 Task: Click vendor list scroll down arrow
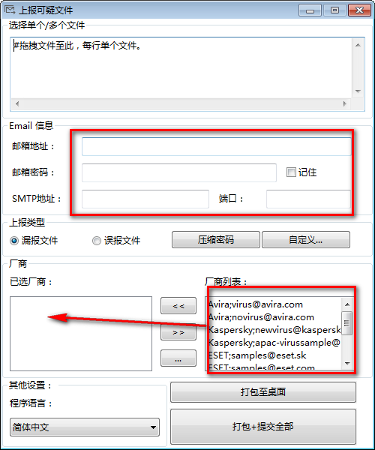(x=347, y=363)
